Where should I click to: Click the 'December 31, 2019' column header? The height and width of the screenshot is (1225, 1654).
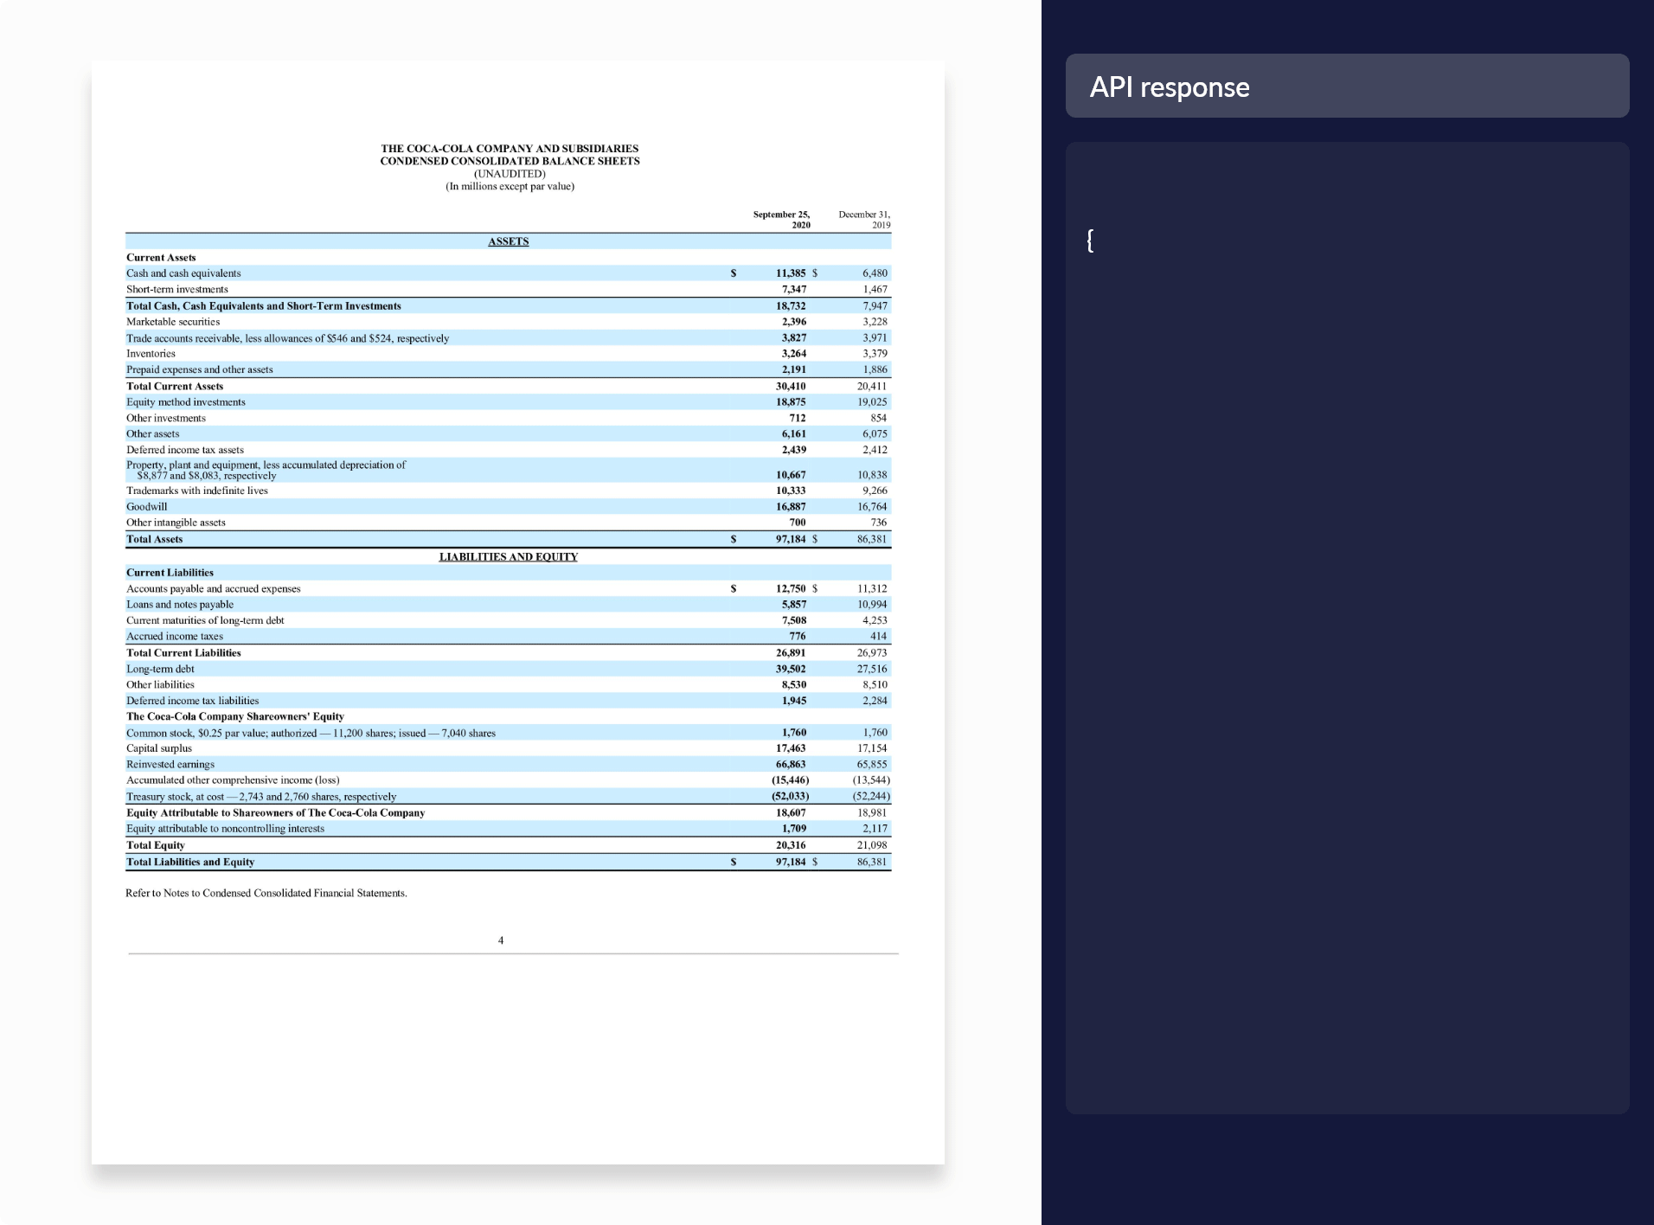coord(864,219)
